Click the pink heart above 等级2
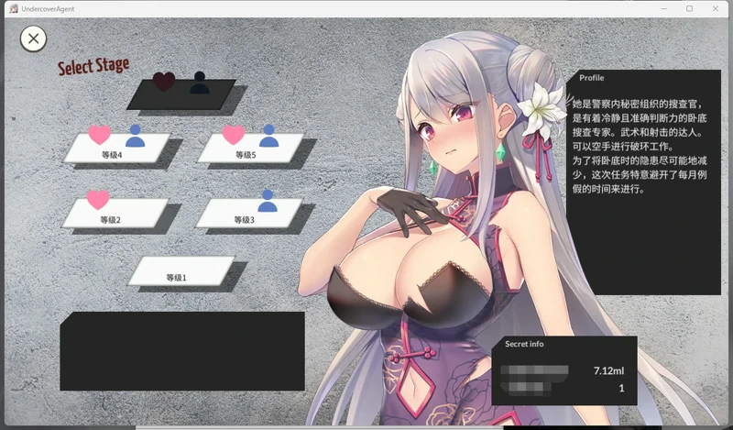 (98, 199)
